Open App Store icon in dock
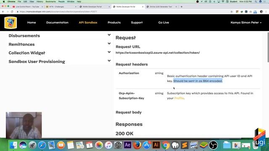Viewport: 269px width, 151px height. 147,145
